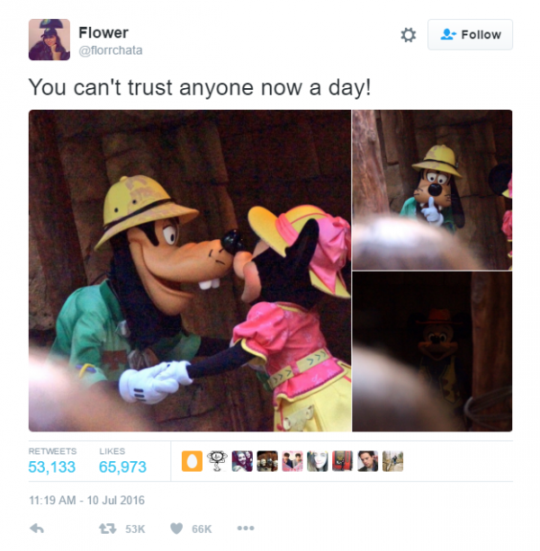View the 65,973 likes list

122,467
